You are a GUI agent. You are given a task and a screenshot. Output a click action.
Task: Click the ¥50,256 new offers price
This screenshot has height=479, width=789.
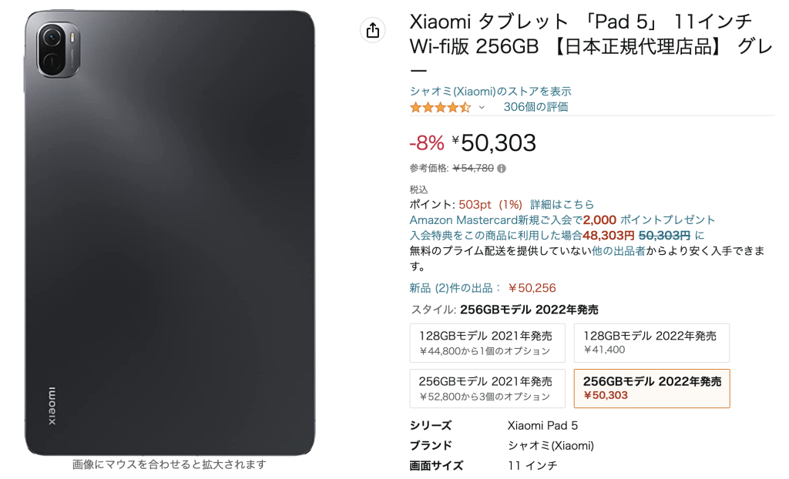(x=532, y=288)
